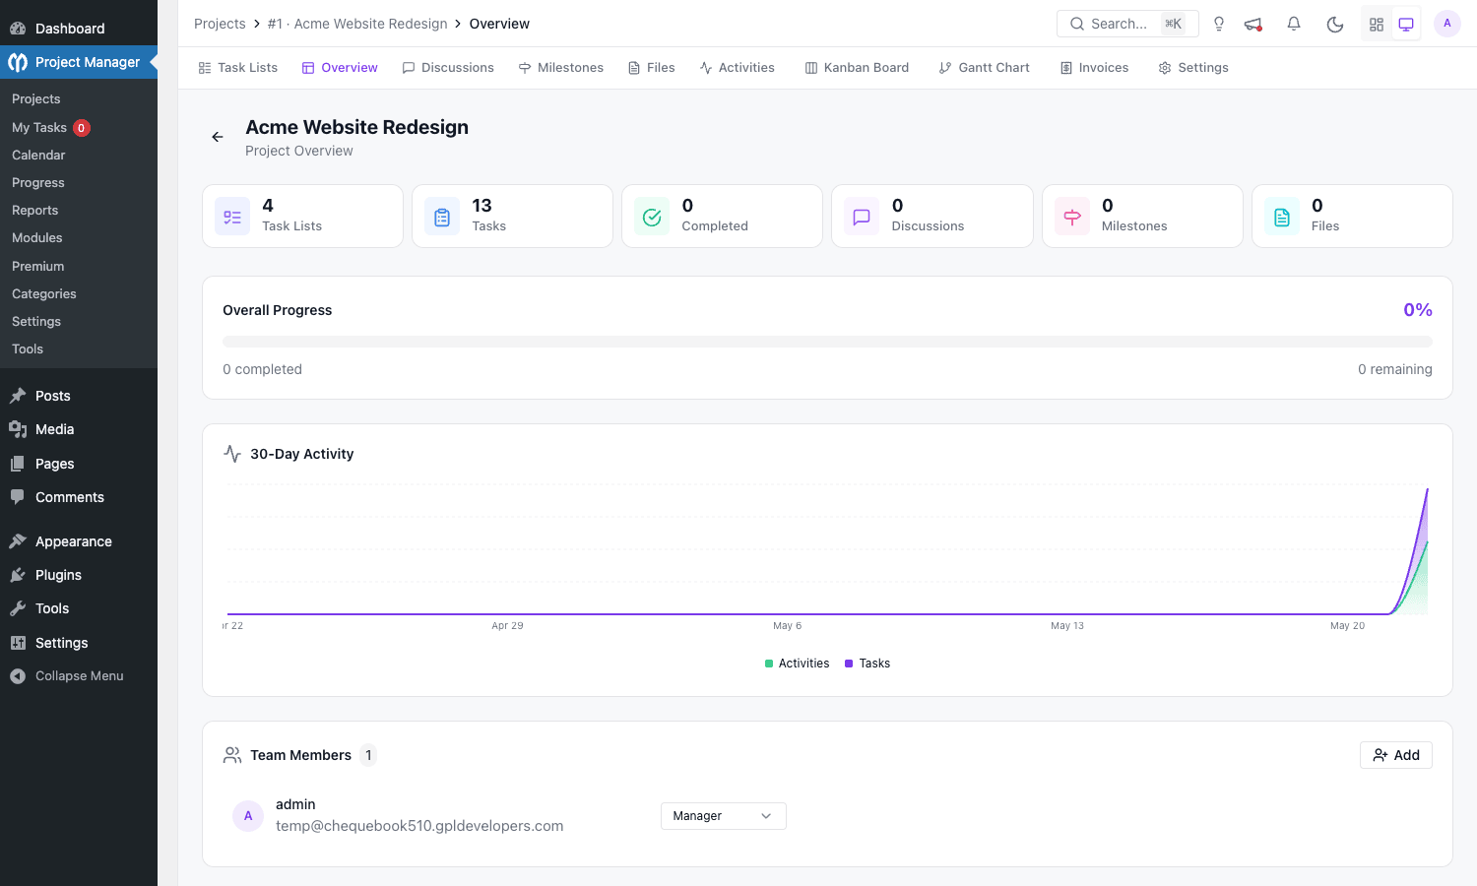This screenshot has height=886, width=1477.
Task: Open Progress in sidebar submenu
Action: 79,183
